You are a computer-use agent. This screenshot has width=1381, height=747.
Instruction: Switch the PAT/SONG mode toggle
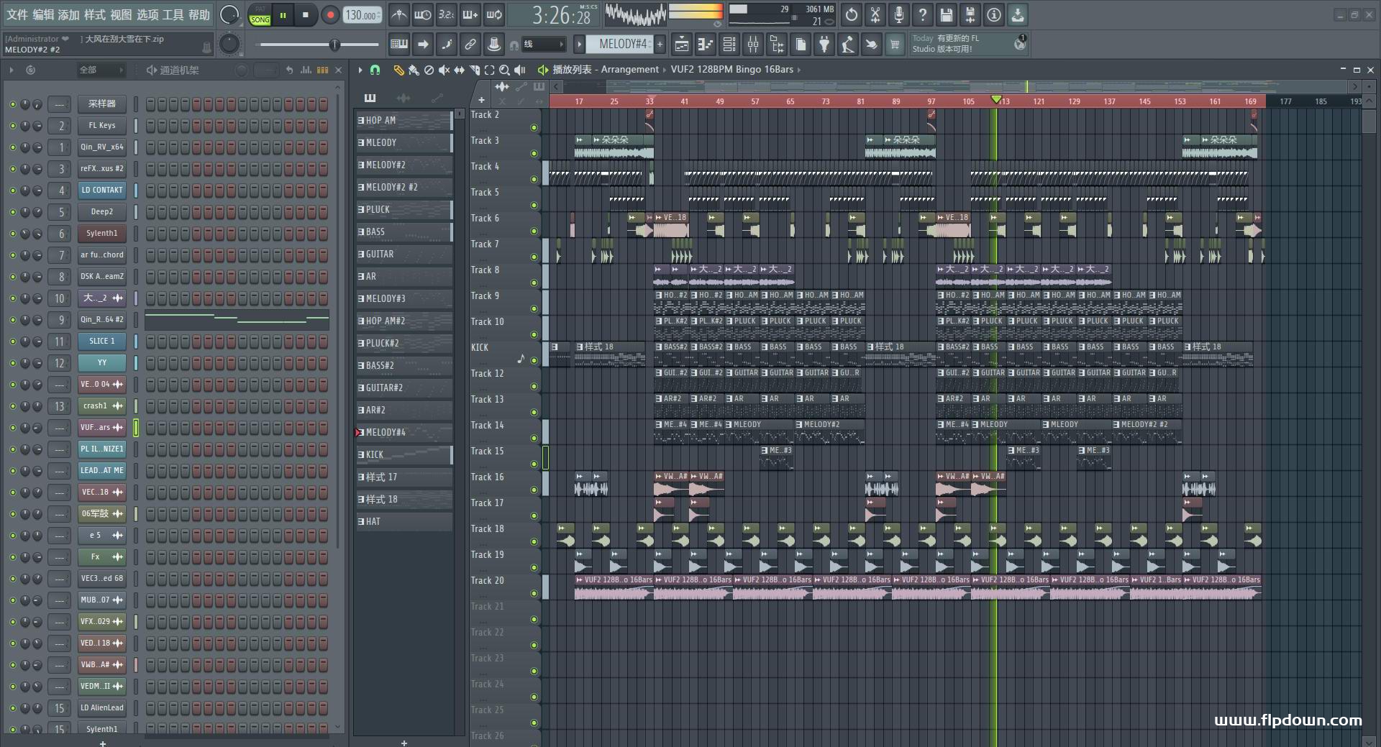tap(260, 15)
